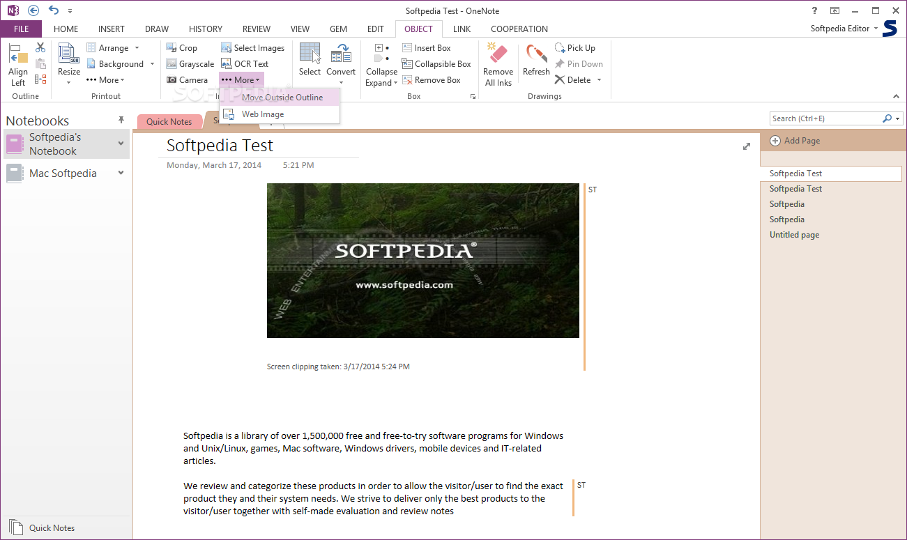The height and width of the screenshot is (540, 907).
Task: Click the page title Softpedia Test
Action: coord(220,146)
